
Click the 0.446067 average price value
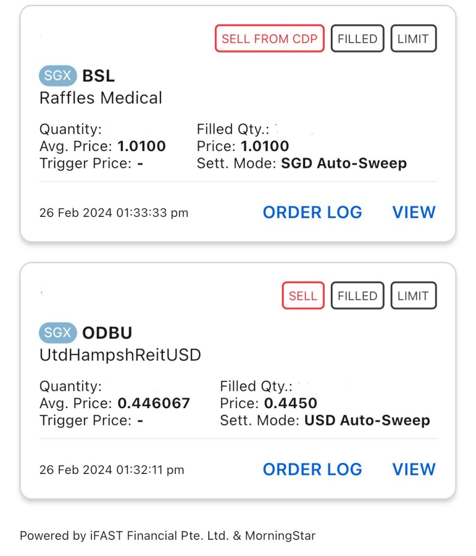pos(154,403)
